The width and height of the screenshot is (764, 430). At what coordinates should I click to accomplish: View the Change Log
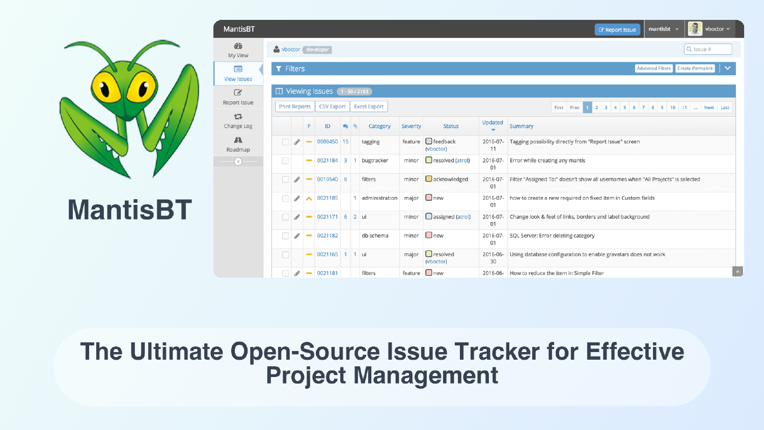pyautogui.click(x=237, y=121)
